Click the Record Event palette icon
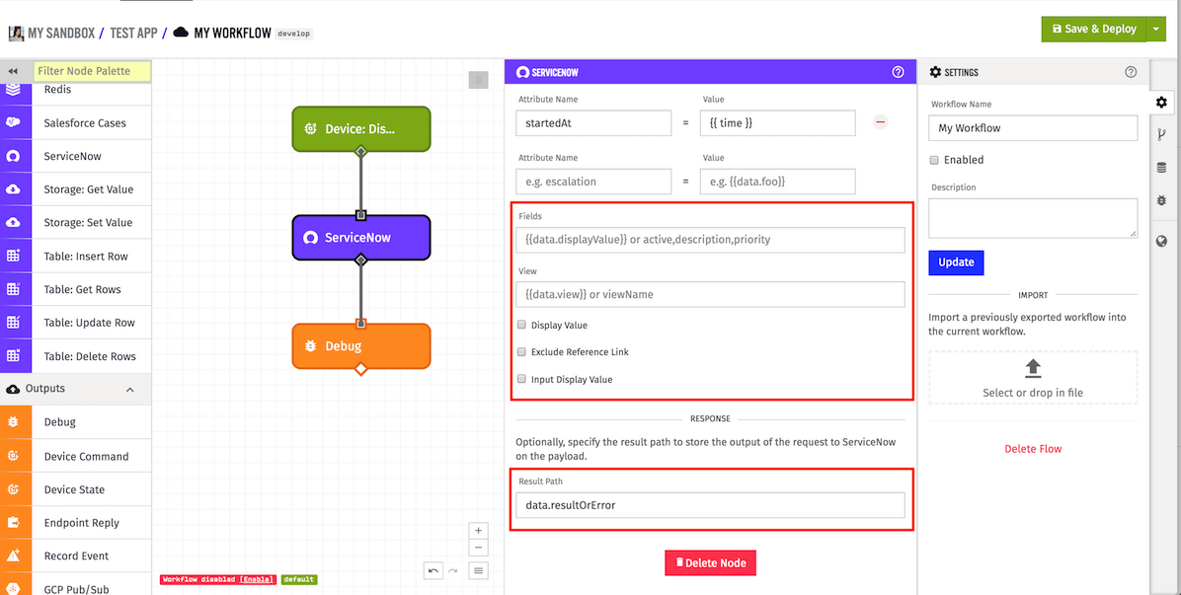1181x595 pixels. click(13, 556)
